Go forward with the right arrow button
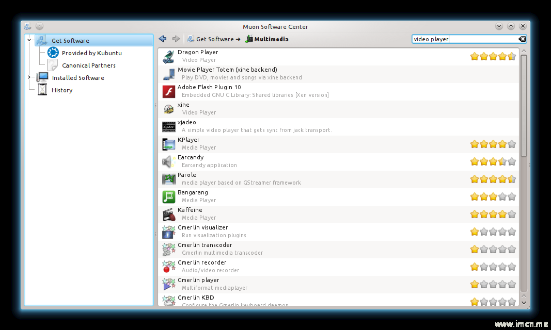Screen dimensions: 551x330 pos(176,39)
